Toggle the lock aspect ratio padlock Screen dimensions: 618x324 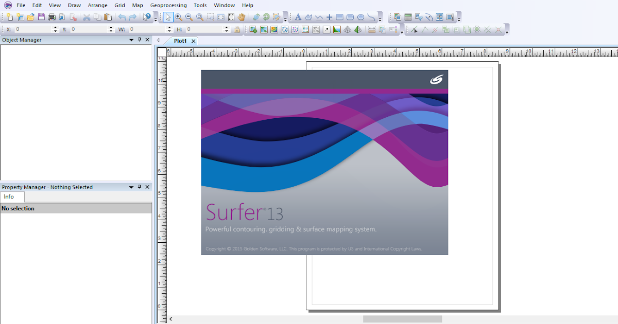[237, 29]
